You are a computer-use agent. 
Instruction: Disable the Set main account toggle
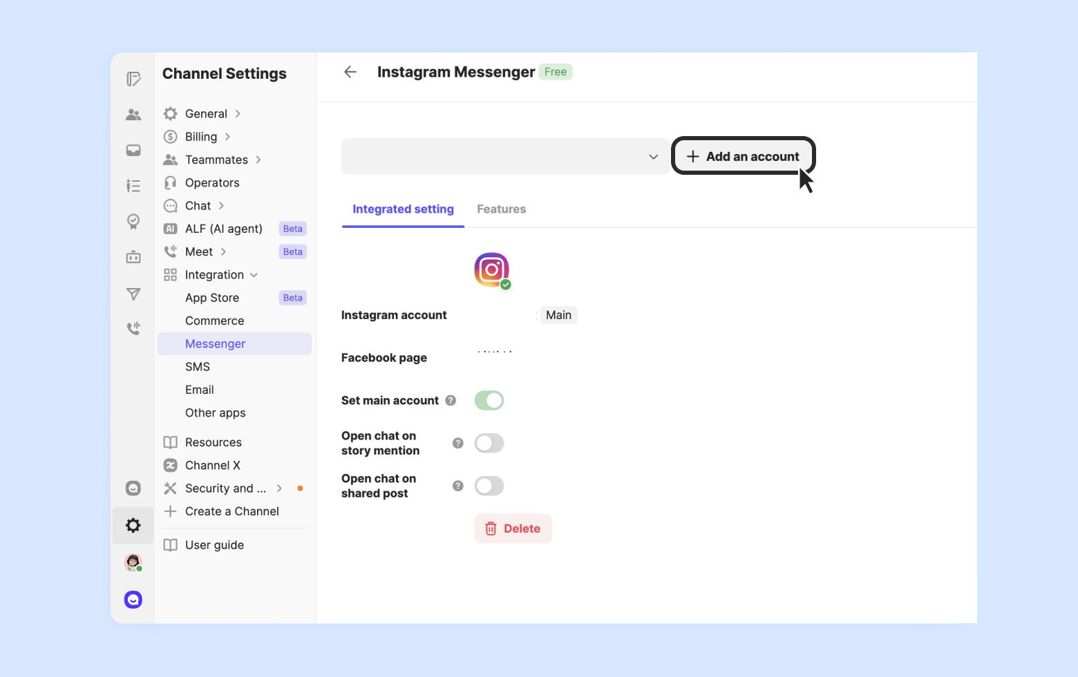click(x=489, y=401)
